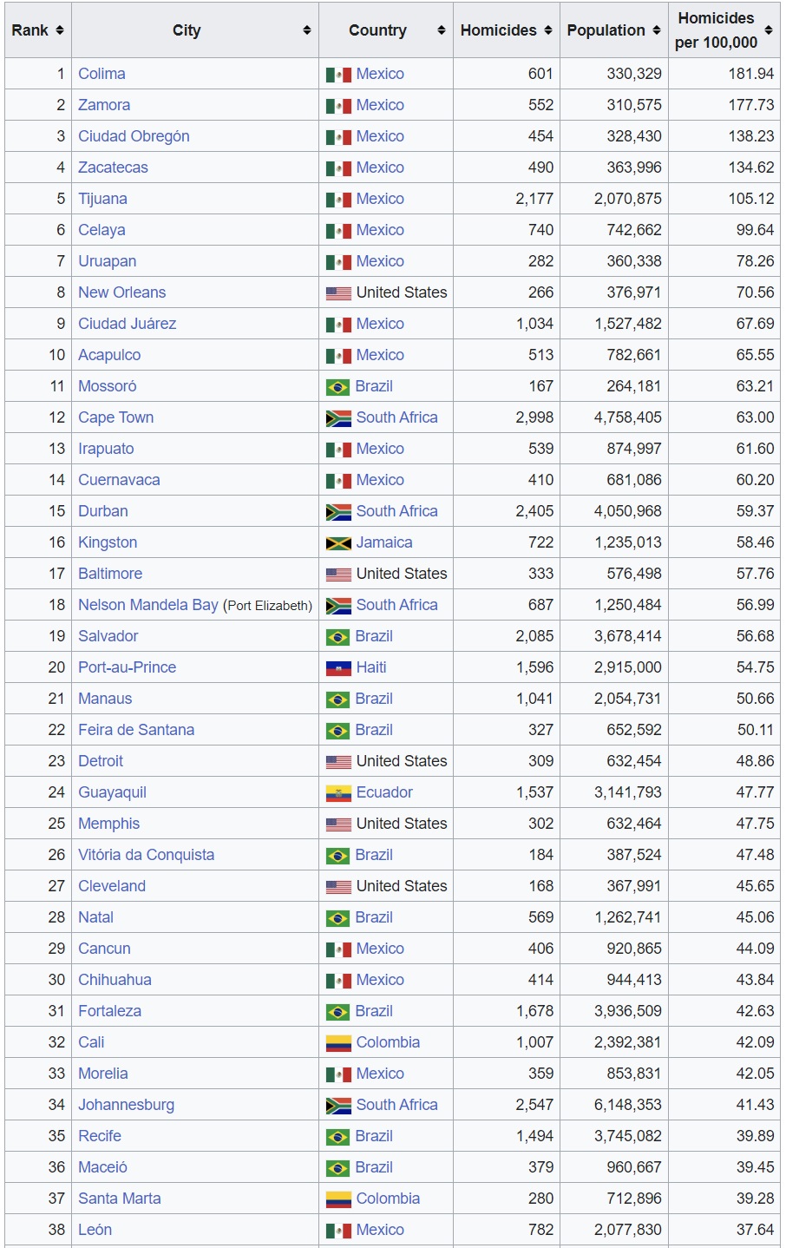The image size is (786, 1248).
Task: Click the City column header
Action: click(x=195, y=30)
